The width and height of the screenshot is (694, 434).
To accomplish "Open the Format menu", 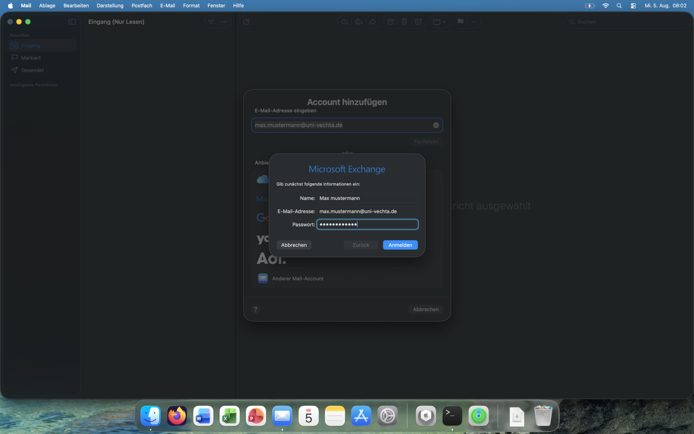I will click(191, 6).
